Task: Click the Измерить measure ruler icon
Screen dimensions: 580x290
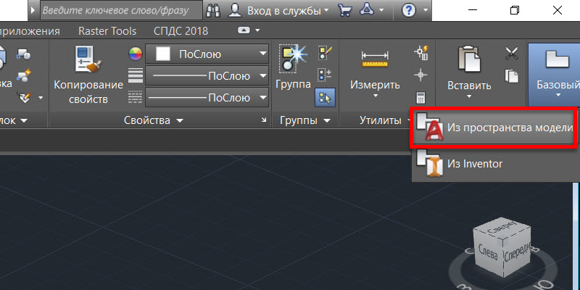Action: click(x=375, y=59)
